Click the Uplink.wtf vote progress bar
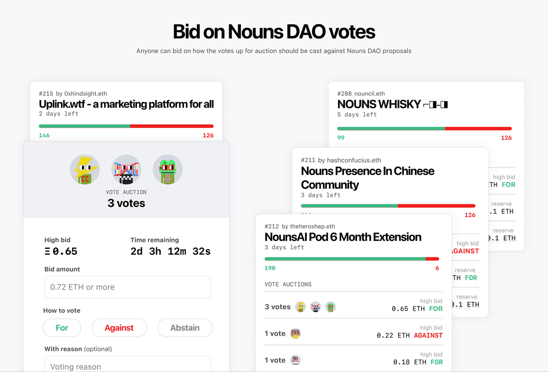Image resolution: width=548 pixels, height=372 pixels. coord(126,126)
